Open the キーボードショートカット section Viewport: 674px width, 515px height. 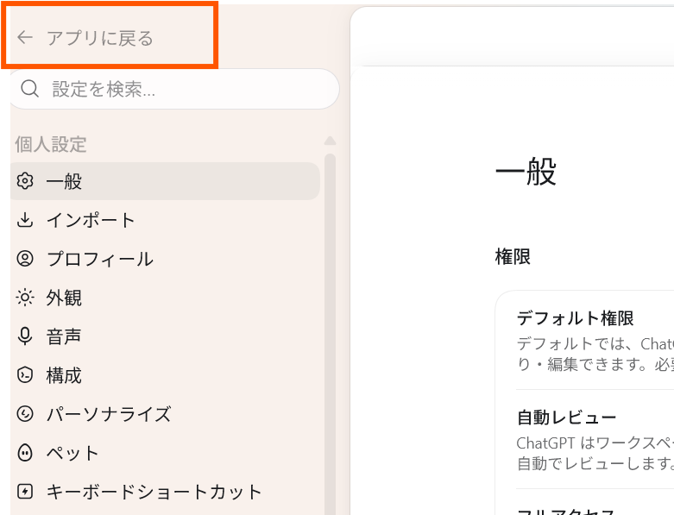click(165, 492)
